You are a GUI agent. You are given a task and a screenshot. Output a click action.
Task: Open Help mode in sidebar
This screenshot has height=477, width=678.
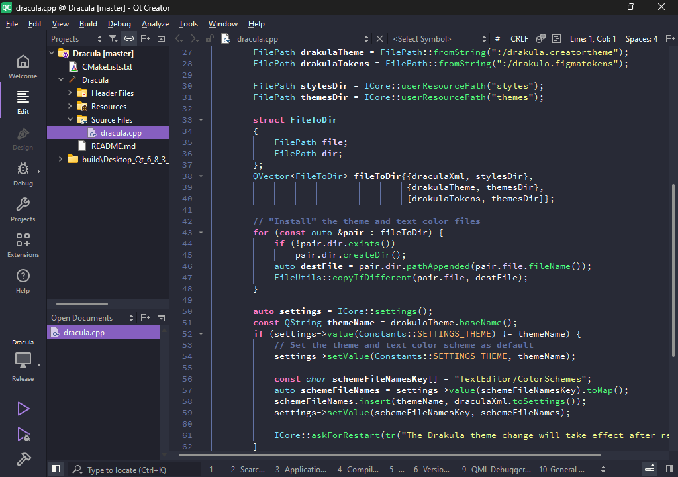[x=23, y=282]
